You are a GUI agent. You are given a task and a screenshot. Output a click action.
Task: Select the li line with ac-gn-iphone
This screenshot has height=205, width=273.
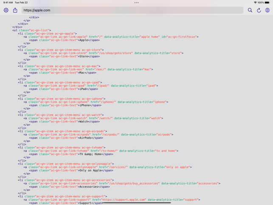click(62, 99)
